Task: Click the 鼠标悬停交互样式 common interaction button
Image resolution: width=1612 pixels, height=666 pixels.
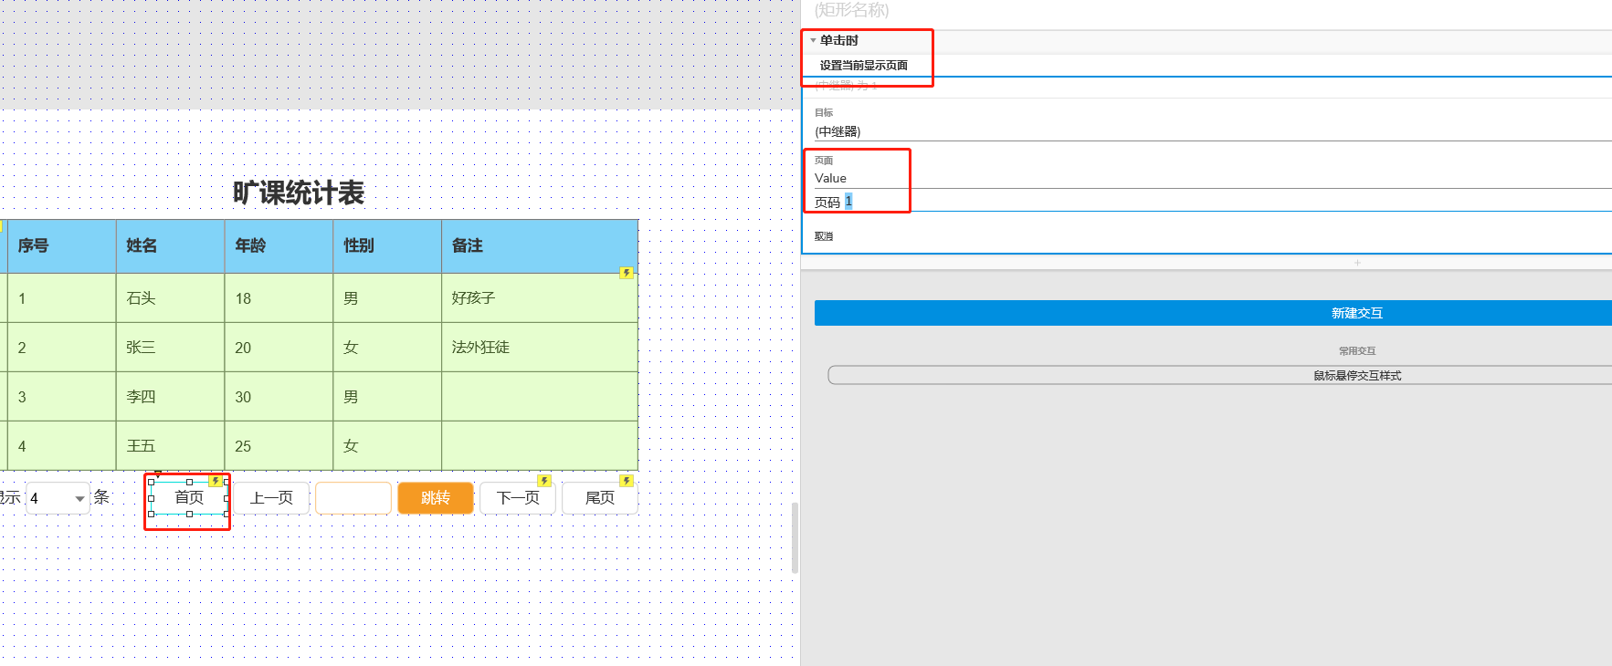Action: pos(1220,375)
